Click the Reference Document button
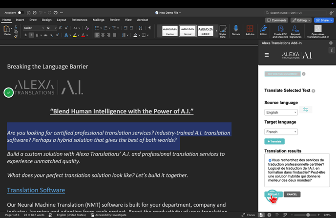Viewport: 336px width, 218px height. point(283,74)
